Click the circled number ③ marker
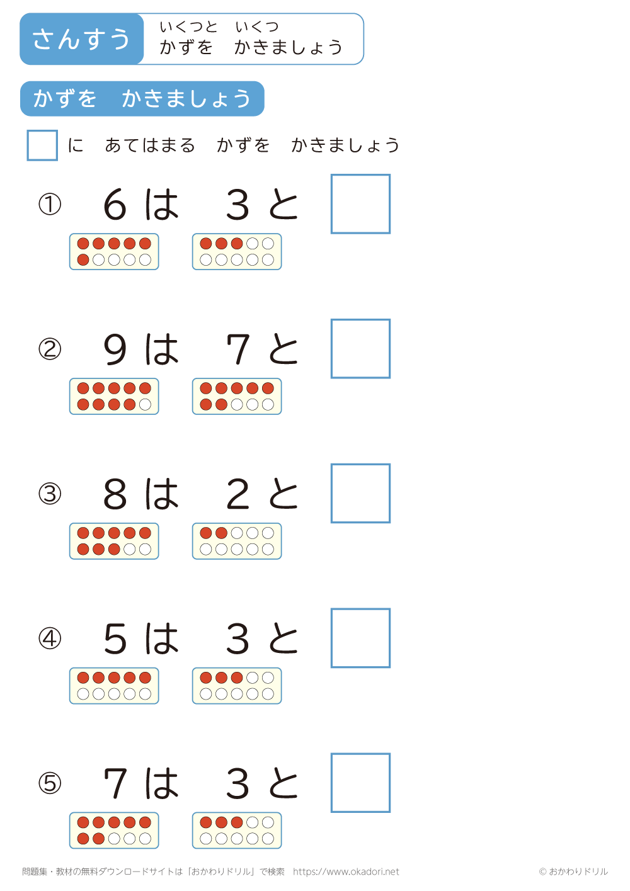 pyautogui.click(x=50, y=494)
